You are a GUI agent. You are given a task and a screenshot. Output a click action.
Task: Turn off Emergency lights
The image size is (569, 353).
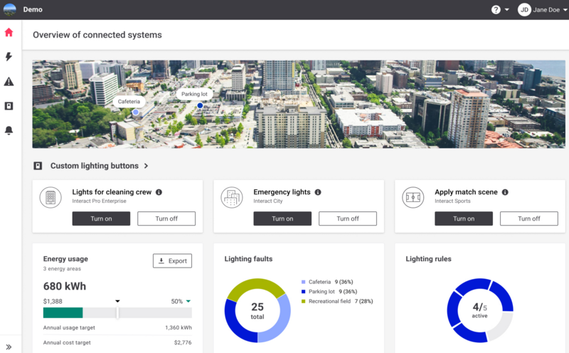point(348,218)
